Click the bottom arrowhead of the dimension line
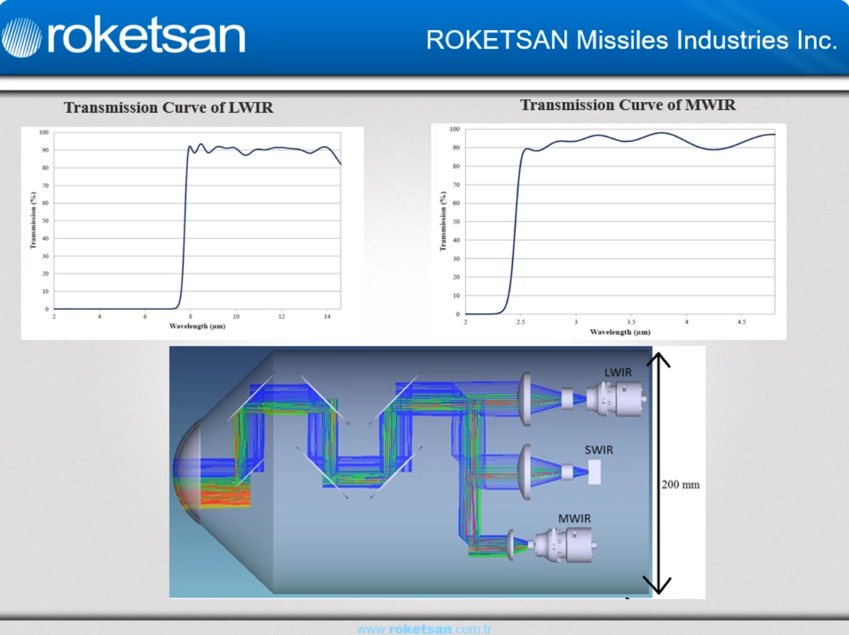Screen dimensions: 849x635 click(658, 585)
